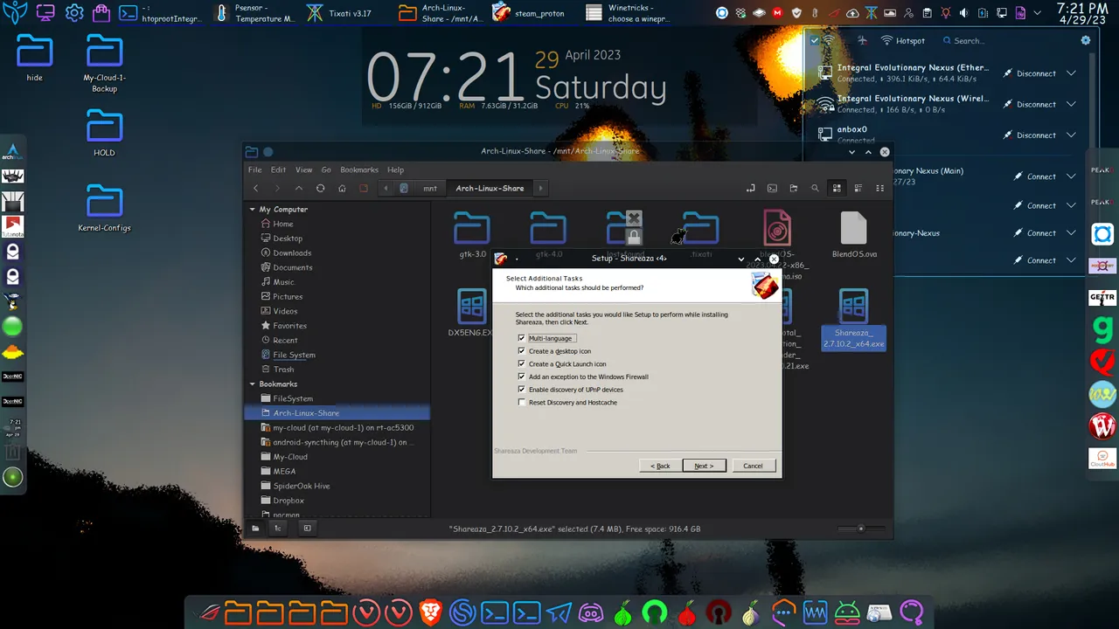Select Downloads in the sidebar
1119x629 pixels.
point(292,253)
